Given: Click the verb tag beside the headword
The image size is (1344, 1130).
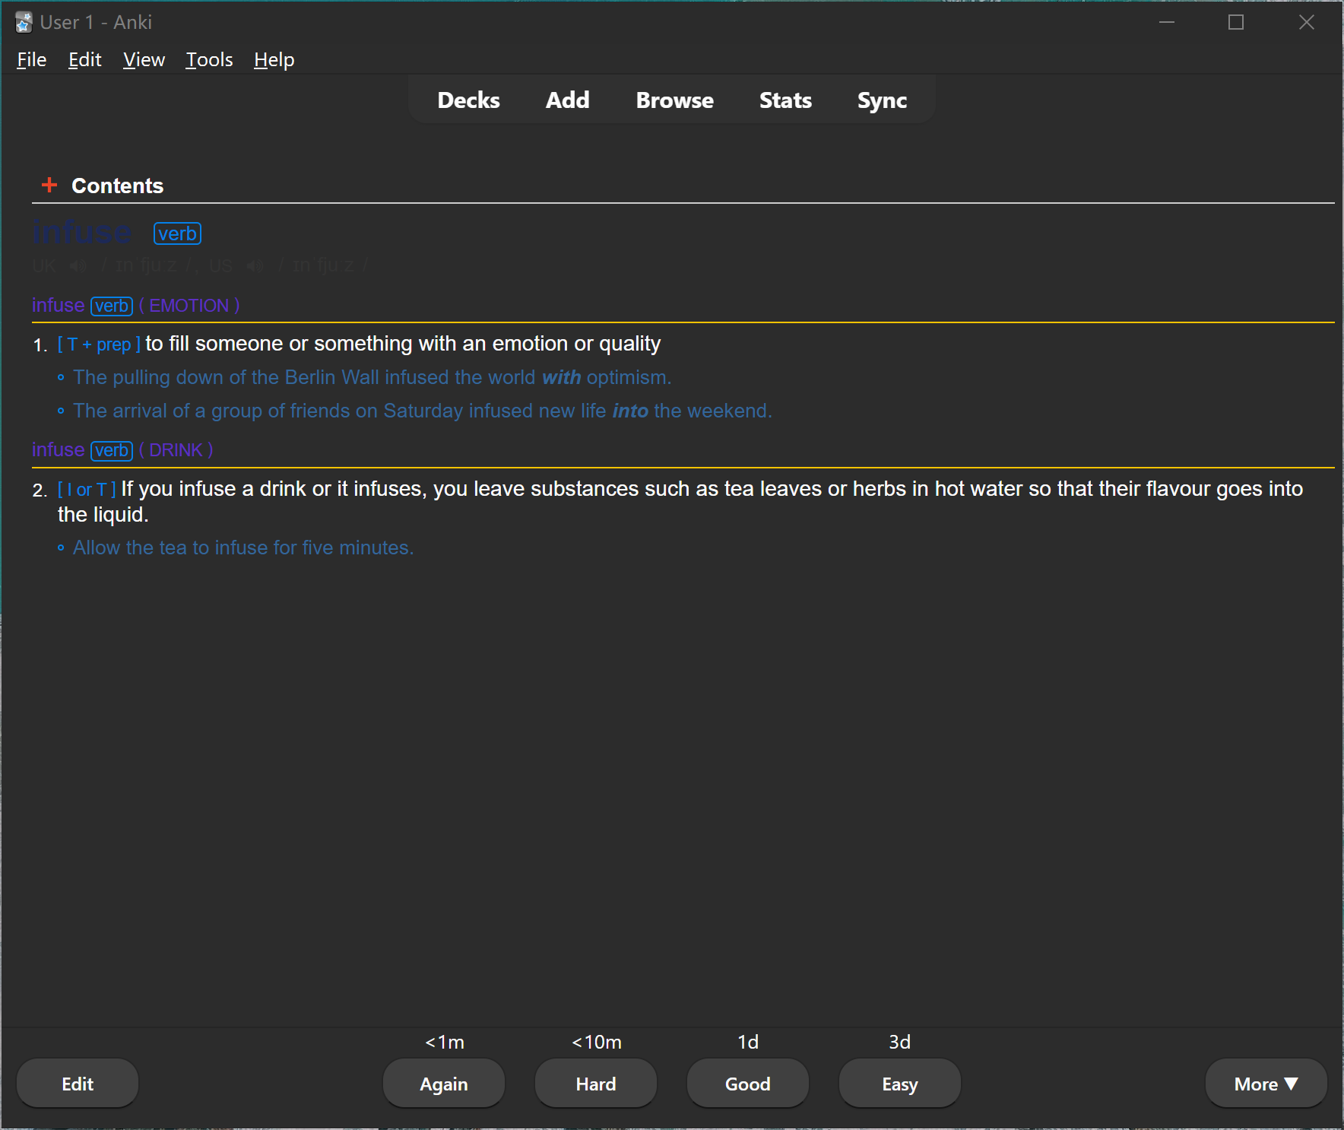Looking at the screenshot, I should (177, 233).
